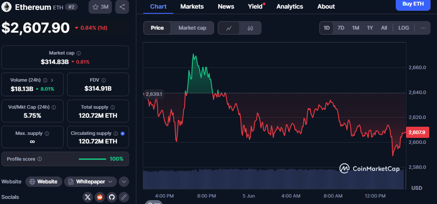The image size is (437, 204).
Task: Click the volume bars under chart
Action: [x=274, y=179]
